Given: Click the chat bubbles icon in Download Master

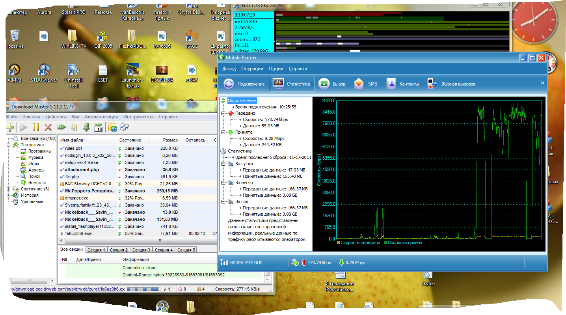Looking at the screenshot, I should coord(125,127).
